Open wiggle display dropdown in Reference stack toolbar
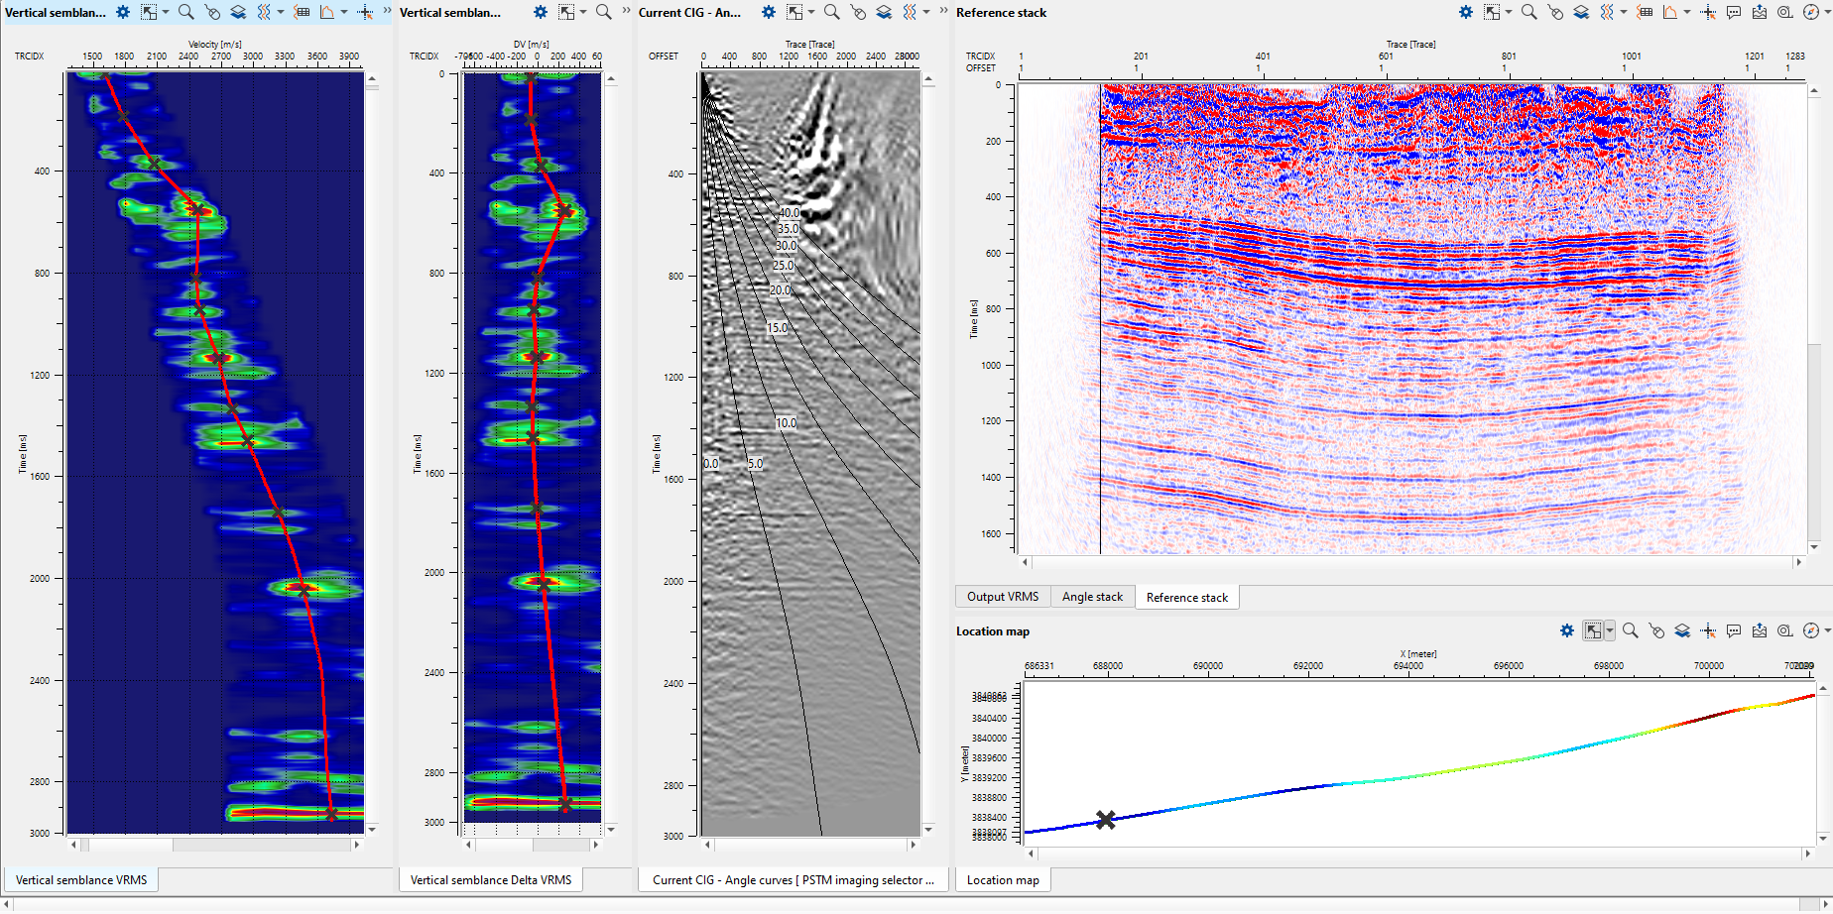 pyautogui.click(x=1623, y=13)
